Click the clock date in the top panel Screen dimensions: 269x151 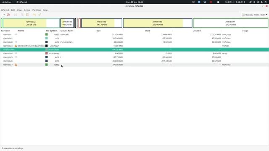coord(134,2)
